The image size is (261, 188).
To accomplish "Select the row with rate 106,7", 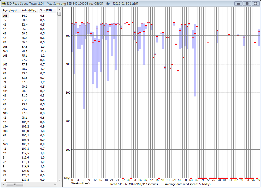I will tap(29, 144).
